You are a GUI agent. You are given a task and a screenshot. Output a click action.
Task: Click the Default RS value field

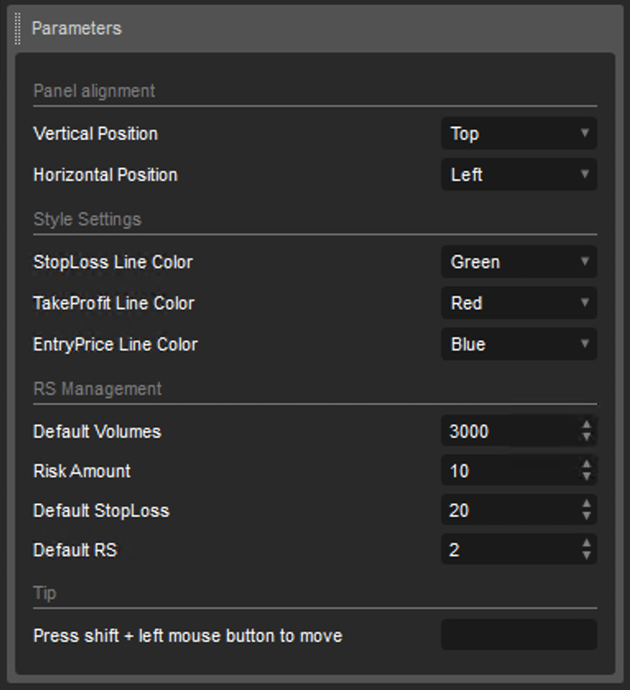pos(510,549)
